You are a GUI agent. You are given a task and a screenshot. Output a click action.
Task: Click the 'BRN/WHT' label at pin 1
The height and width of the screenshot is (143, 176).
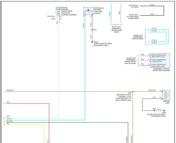tap(10, 90)
